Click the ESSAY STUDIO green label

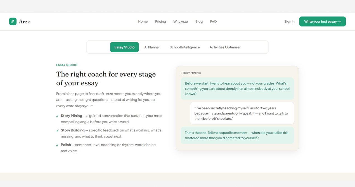pos(67,65)
